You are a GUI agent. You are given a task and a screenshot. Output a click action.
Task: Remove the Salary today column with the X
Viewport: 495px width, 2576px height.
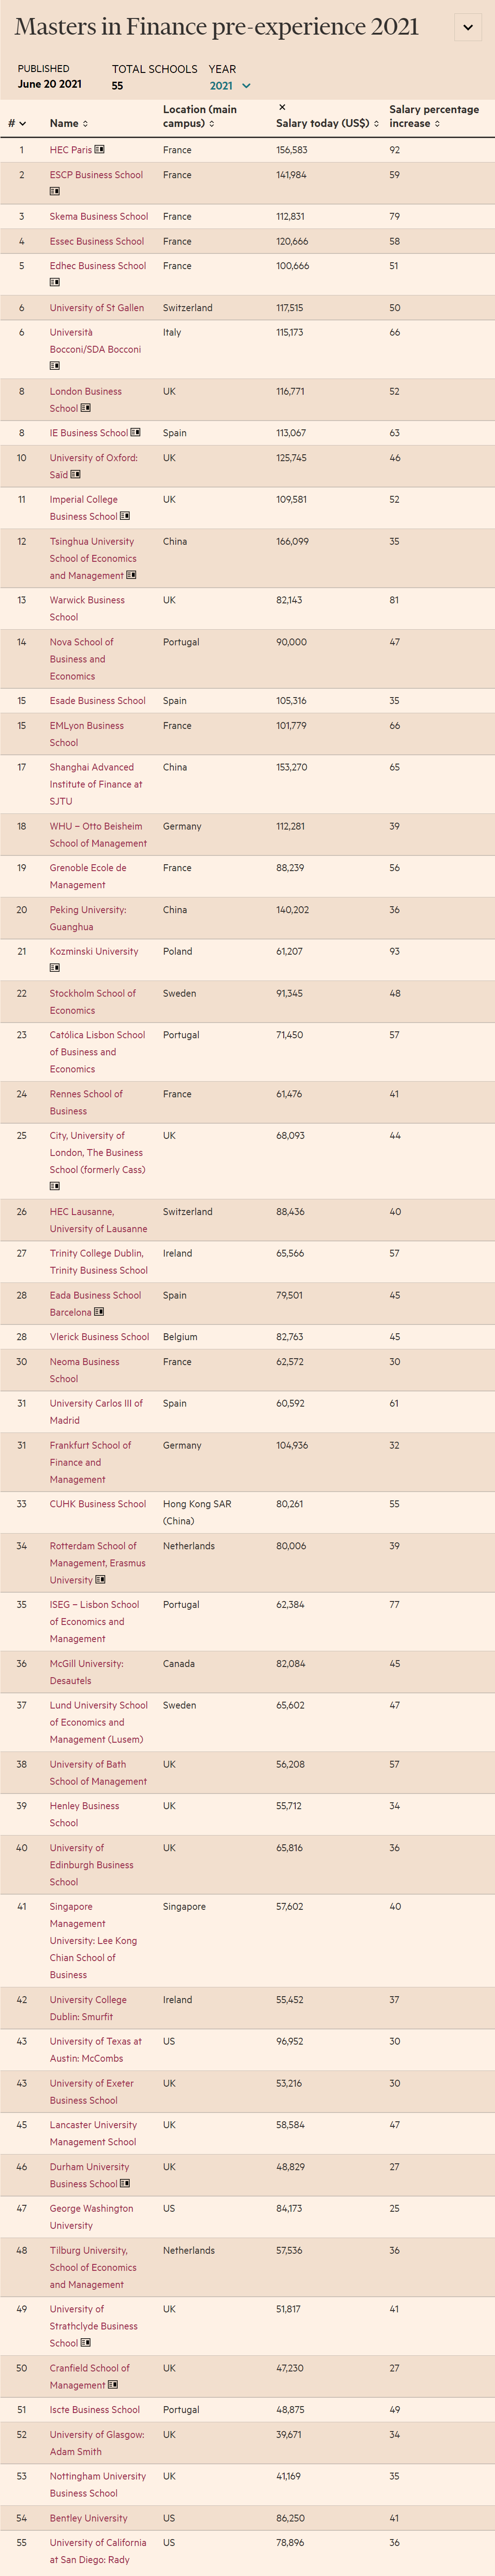pos(282,107)
